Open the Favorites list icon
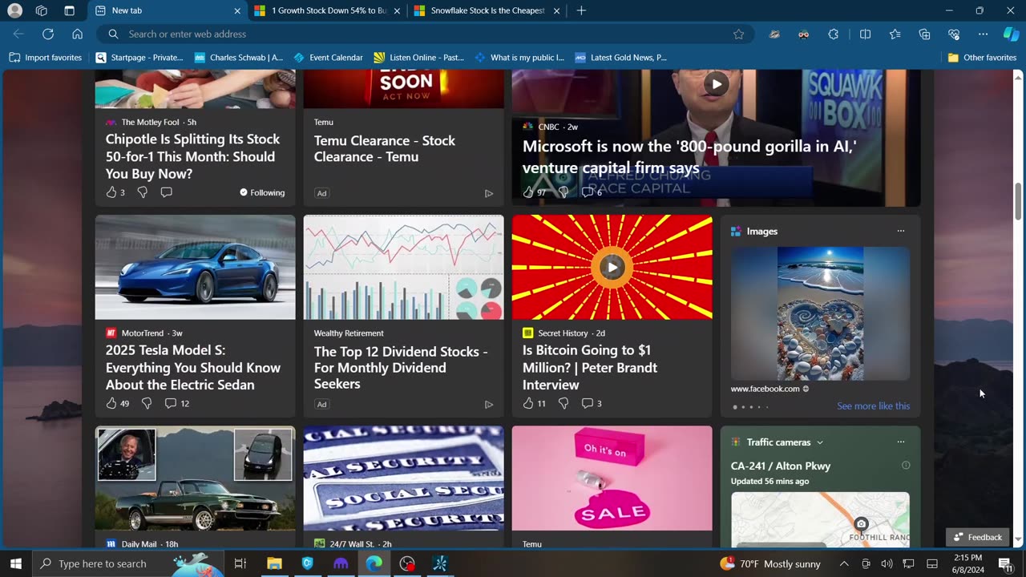The width and height of the screenshot is (1026, 577). (895, 34)
